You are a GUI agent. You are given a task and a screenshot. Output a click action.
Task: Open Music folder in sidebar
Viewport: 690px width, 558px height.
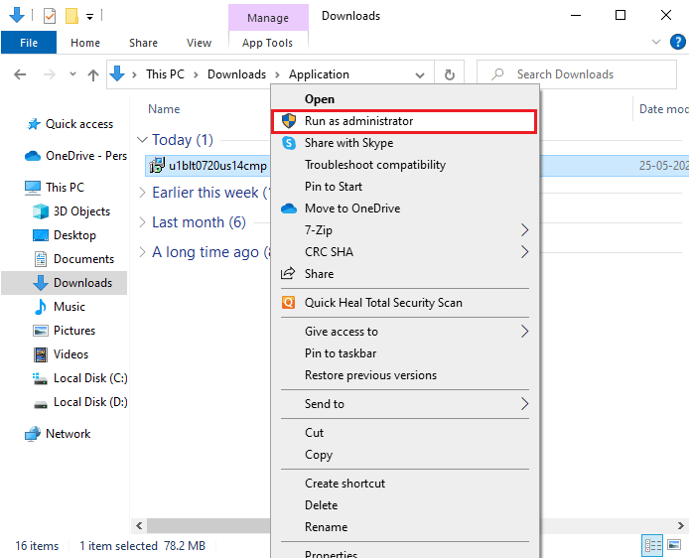pyautogui.click(x=60, y=306)
